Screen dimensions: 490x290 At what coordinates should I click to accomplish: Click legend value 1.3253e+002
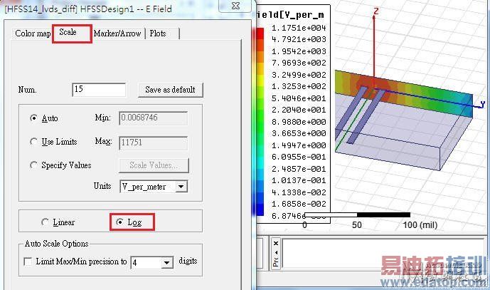[x=299, y=86]
